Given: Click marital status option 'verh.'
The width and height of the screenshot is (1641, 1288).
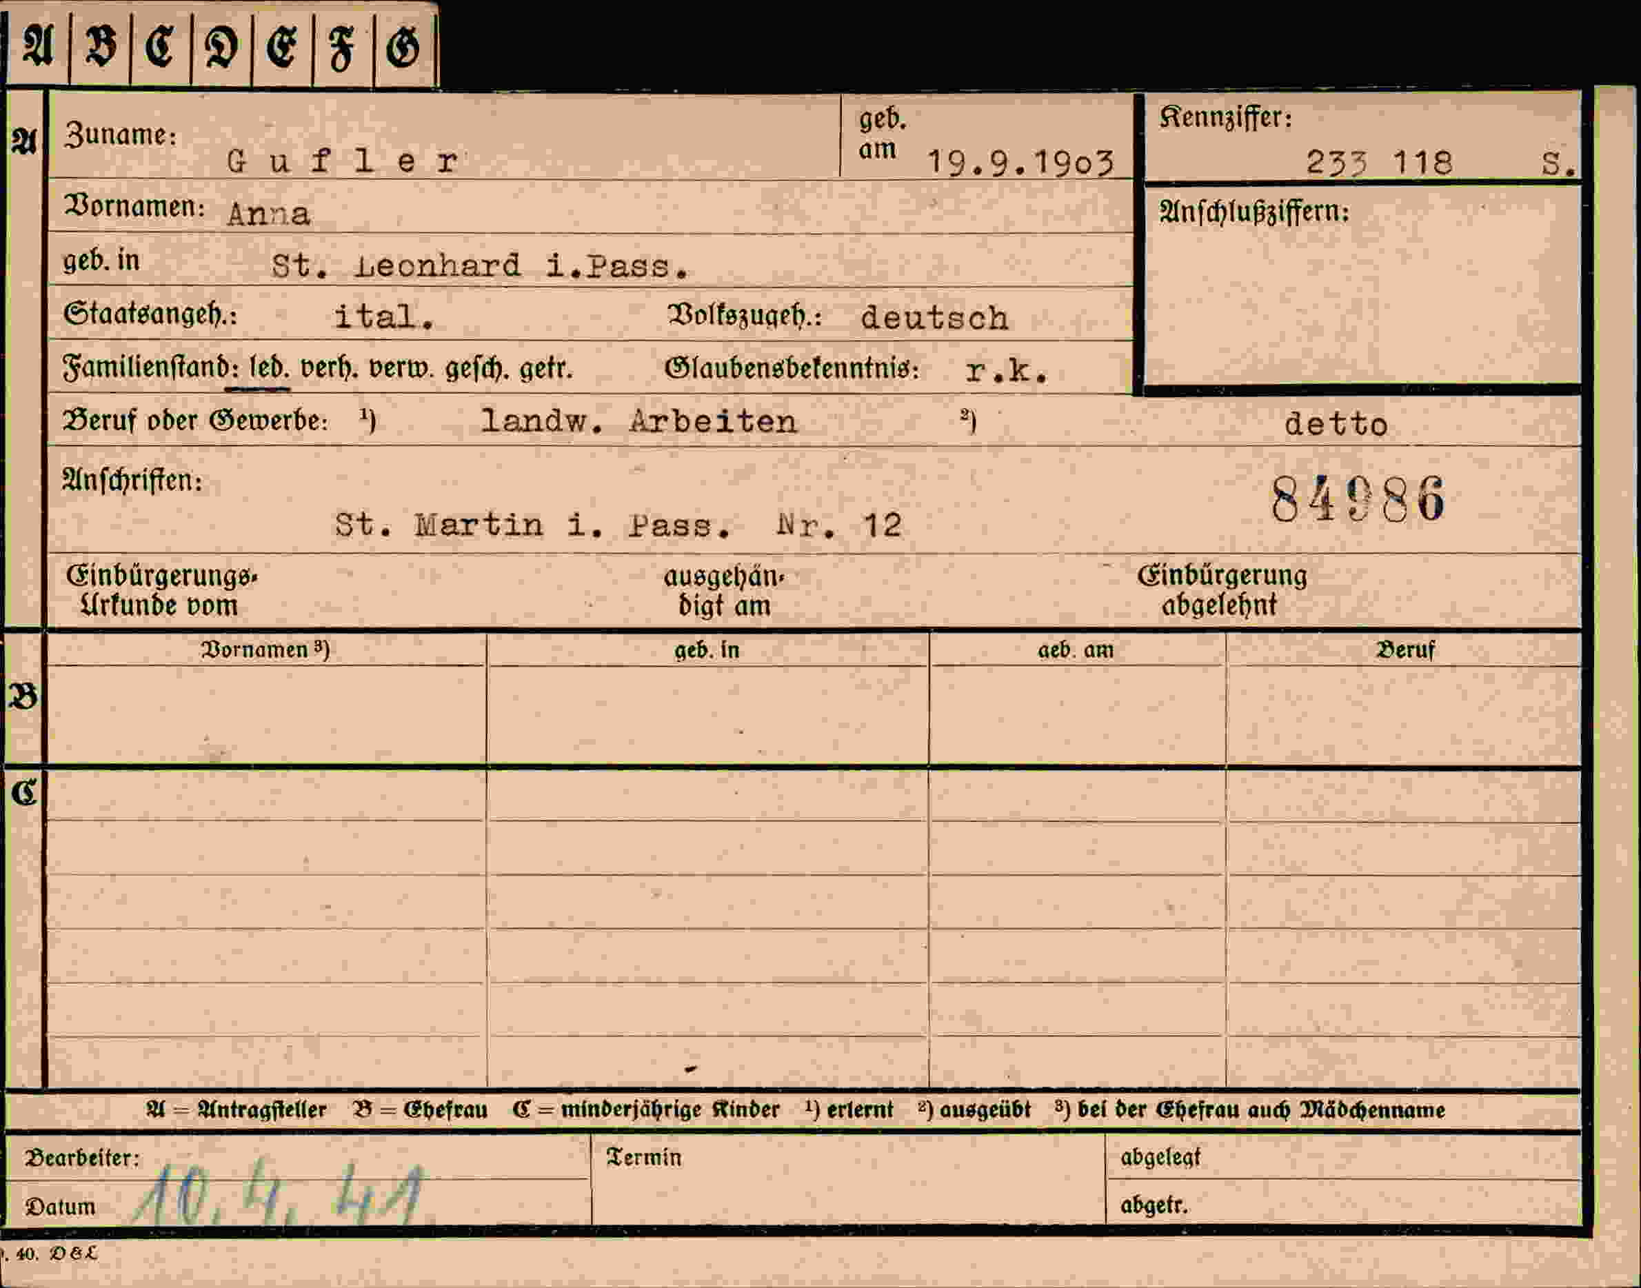Looking at the screenshot, I should click(x=330, y=369).
